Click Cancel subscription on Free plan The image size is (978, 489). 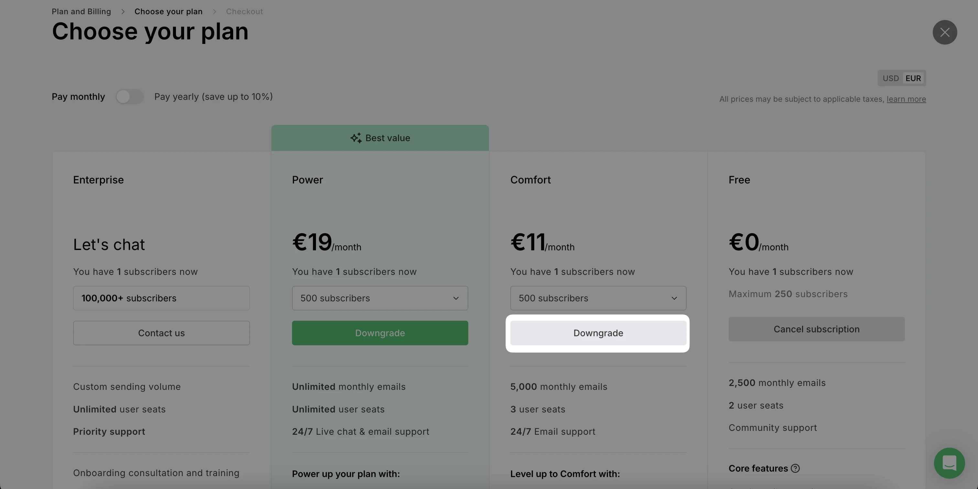[816, 329]
